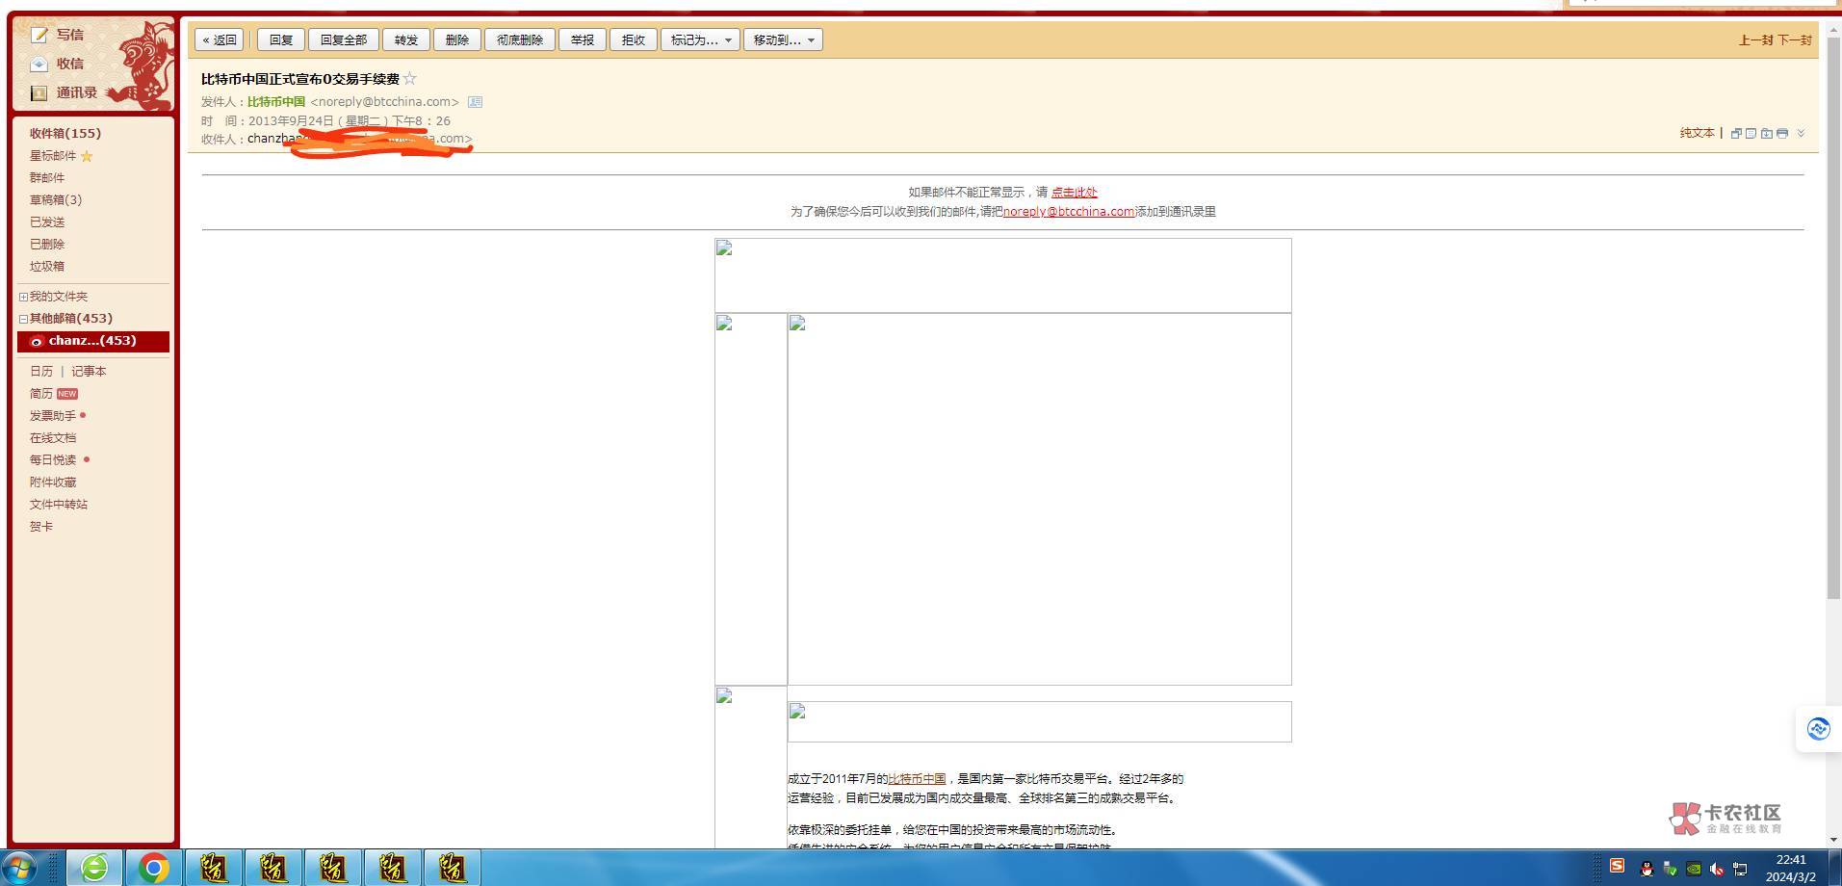Click the 转发 (Forward) button
Viewport: 1842px width, 886px height.
[x=405, y=40]
